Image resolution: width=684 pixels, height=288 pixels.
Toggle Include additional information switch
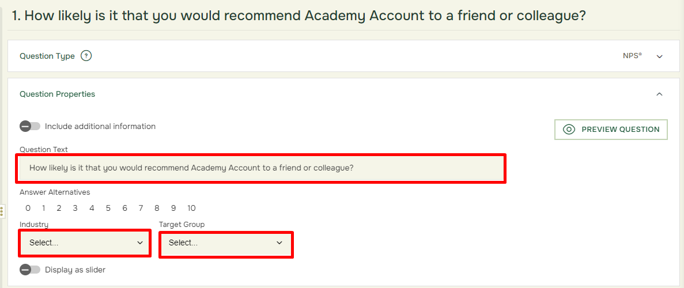click(x=29, y=127)
